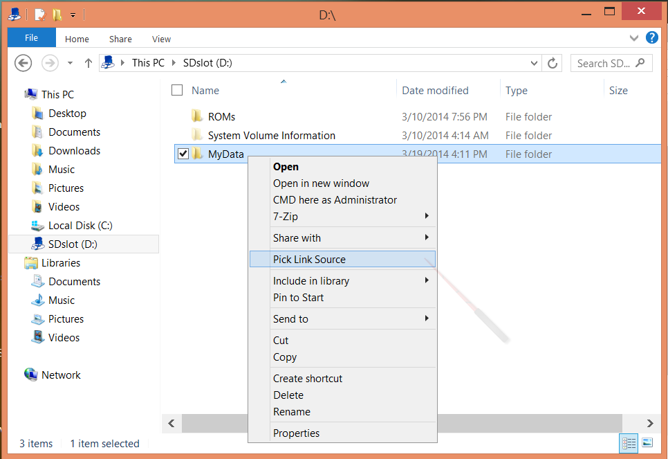The image size is (668, 459).
Task: Click the ROMs folder icon
Action: tap(196, 116)
